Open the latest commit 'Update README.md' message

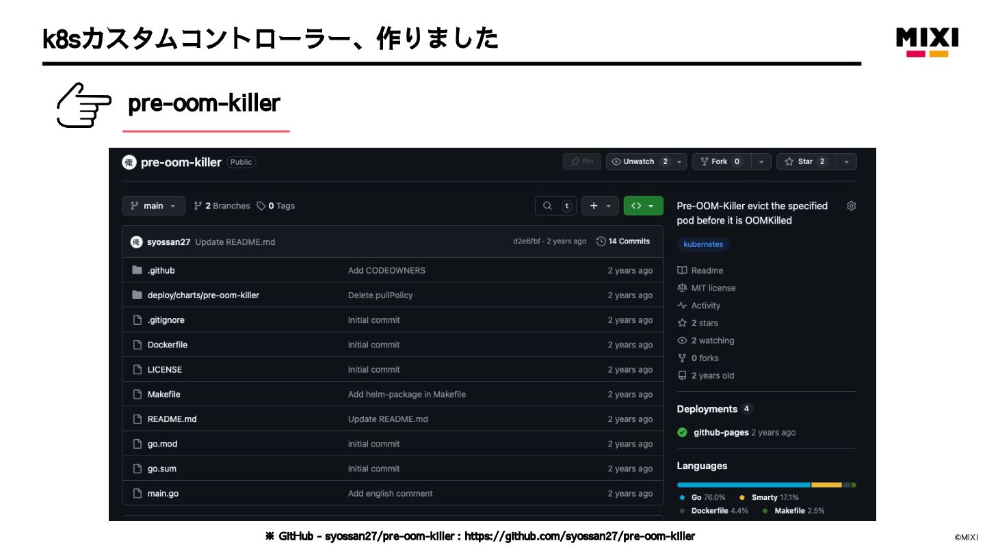[x=235, y=241]
